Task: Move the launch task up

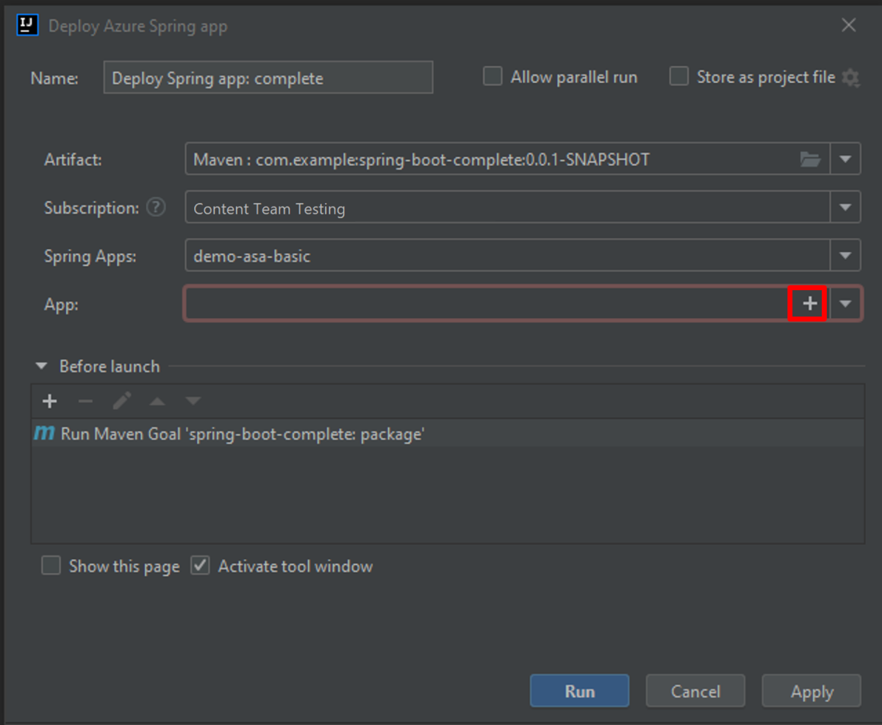Action: click(x=157, y=401)
